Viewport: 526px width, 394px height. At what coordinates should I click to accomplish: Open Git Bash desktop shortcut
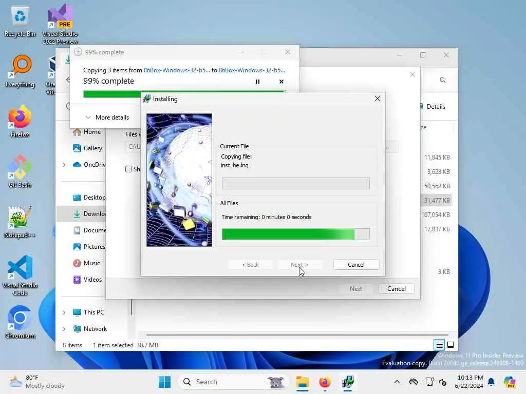point(20,171)
